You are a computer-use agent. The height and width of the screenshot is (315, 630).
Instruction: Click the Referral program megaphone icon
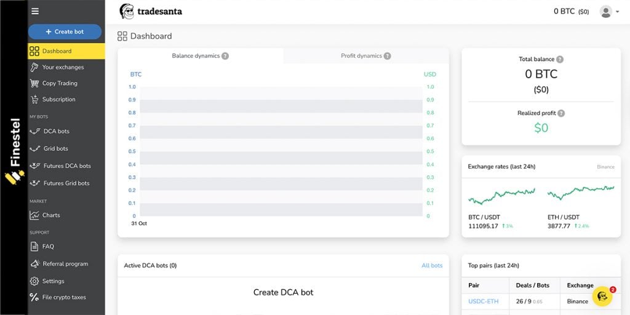point(35,263)
